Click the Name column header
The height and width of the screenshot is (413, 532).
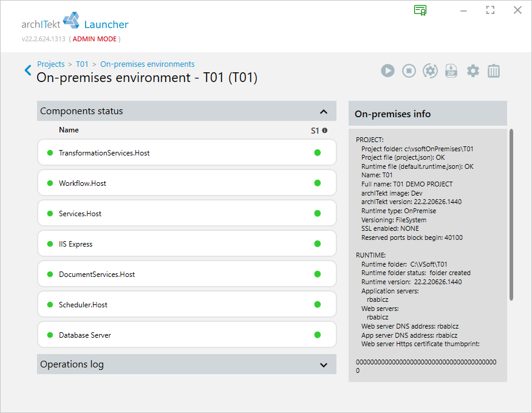(x=69, y=130)
